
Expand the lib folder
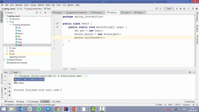tap(7, 51)
